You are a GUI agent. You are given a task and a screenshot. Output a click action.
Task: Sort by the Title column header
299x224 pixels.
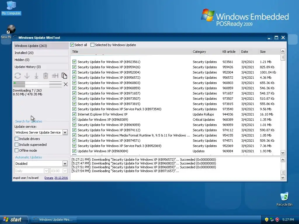131,52
